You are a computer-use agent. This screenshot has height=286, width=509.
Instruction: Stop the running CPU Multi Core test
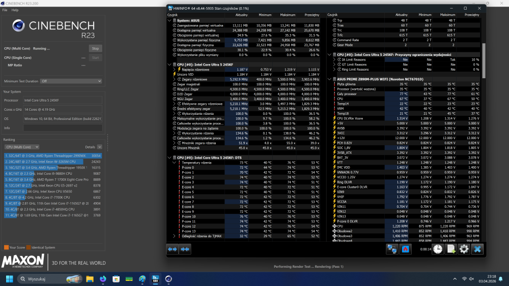coord(95,48)
